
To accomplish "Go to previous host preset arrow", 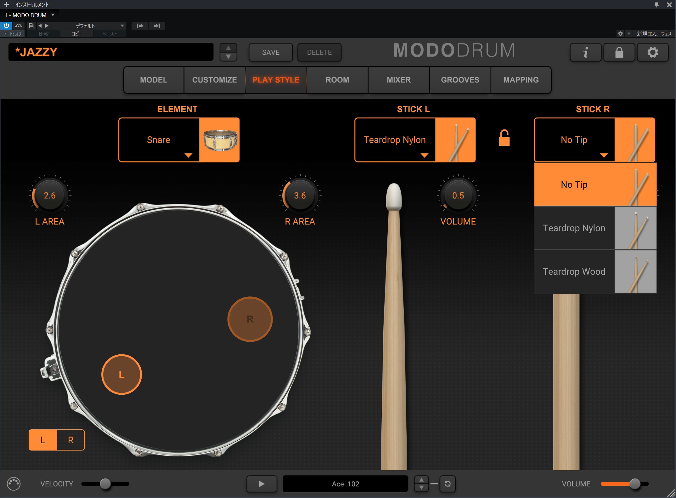I will tap(40, 26).
